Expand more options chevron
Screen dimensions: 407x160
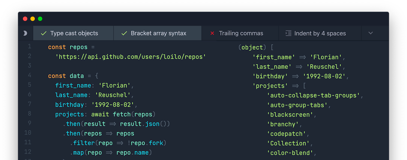click(x=371, y=33)
